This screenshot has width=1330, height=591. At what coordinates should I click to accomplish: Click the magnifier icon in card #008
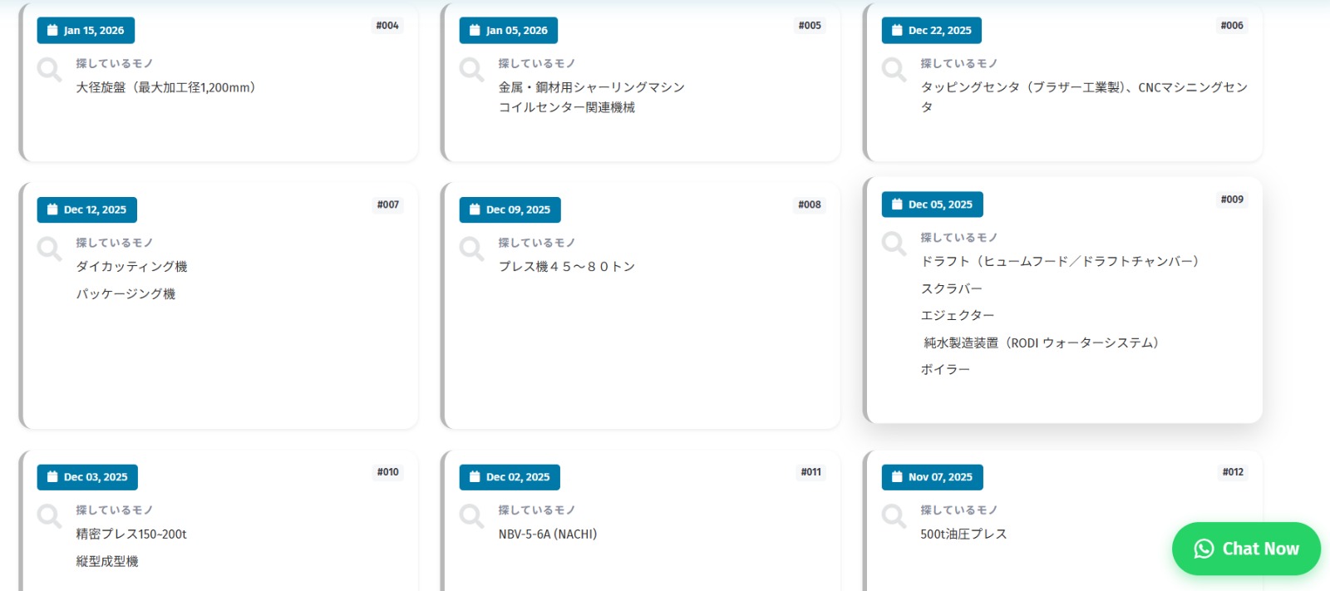tap(471, 249)
